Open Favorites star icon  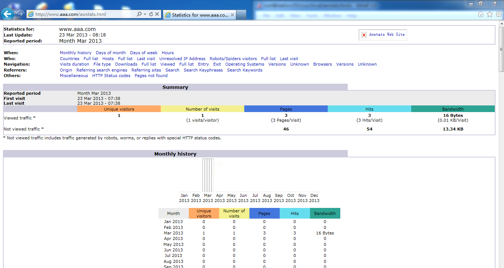(490, 14)
